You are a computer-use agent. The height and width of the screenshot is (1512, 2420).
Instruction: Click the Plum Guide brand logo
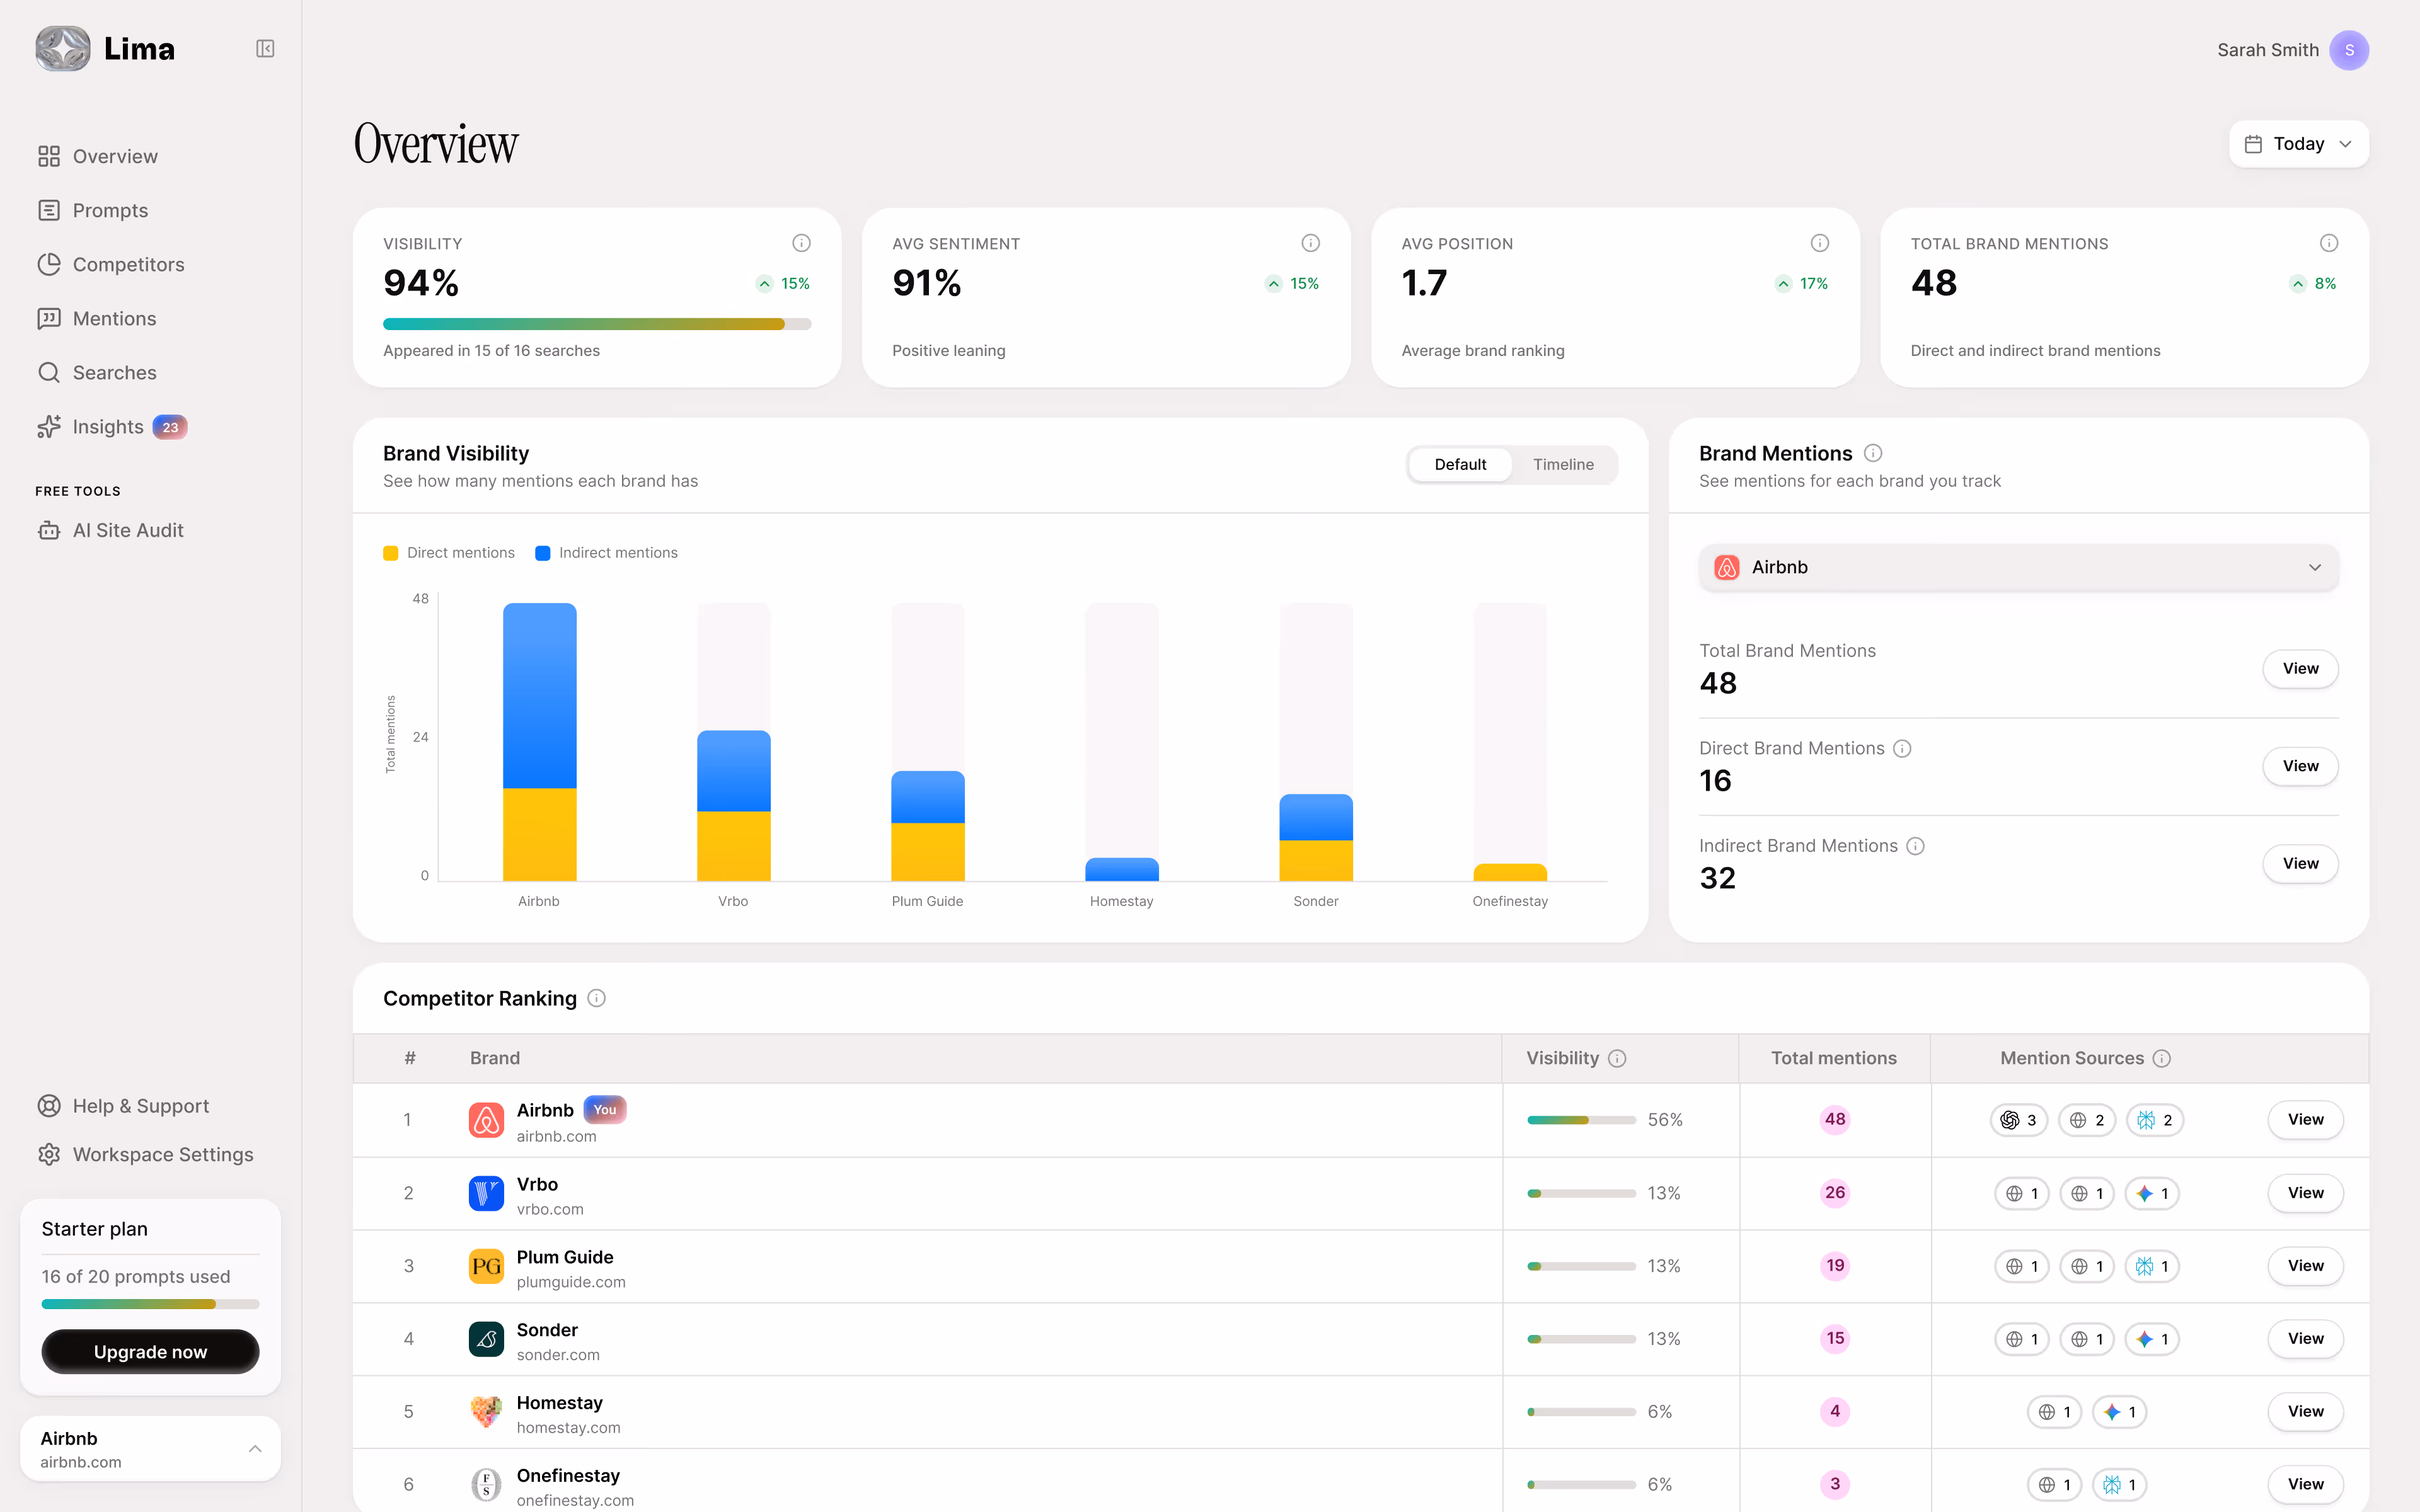click(486, 1266)
